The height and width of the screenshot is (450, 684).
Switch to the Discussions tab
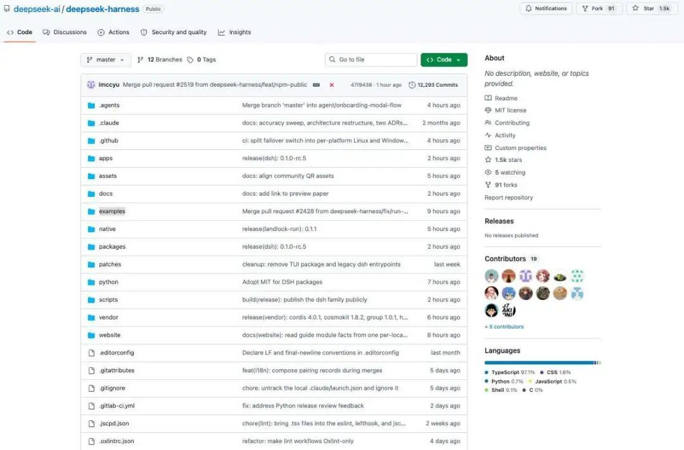tap(65, 32)
